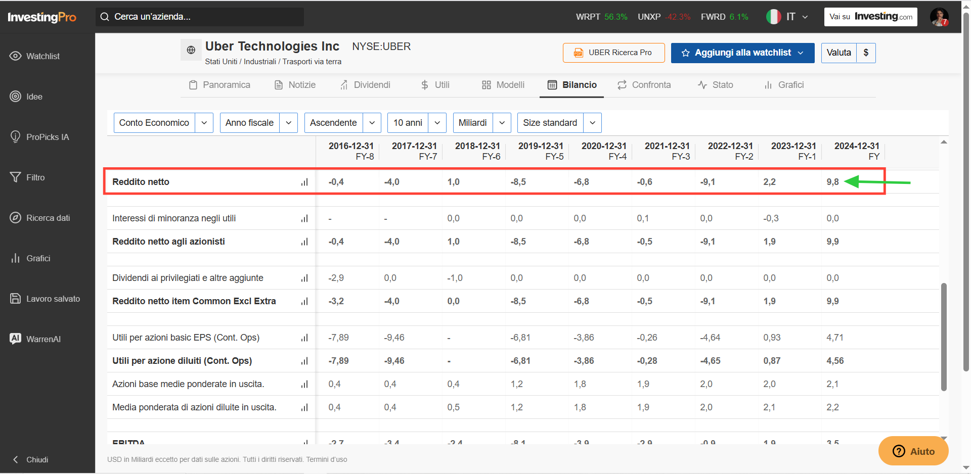Open the Aggiungi alla watchlist dropdown arrow

[x=801, y=53]
